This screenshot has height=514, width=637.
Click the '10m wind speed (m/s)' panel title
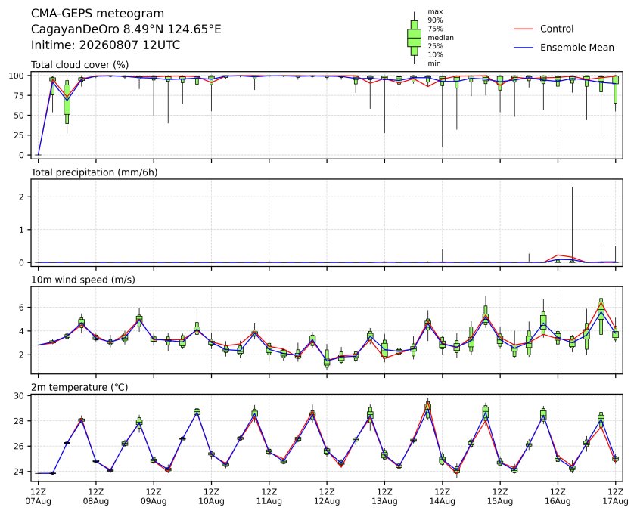tap(83, 280)
